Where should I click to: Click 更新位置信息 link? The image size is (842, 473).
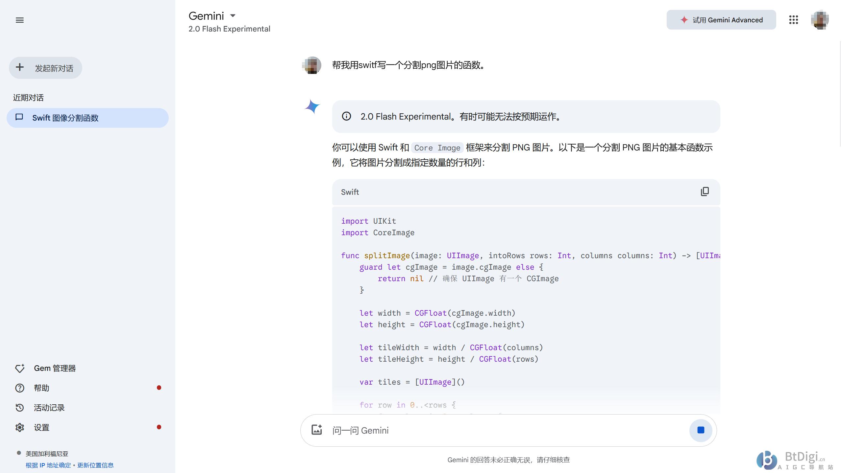click(x=95, y=465)
